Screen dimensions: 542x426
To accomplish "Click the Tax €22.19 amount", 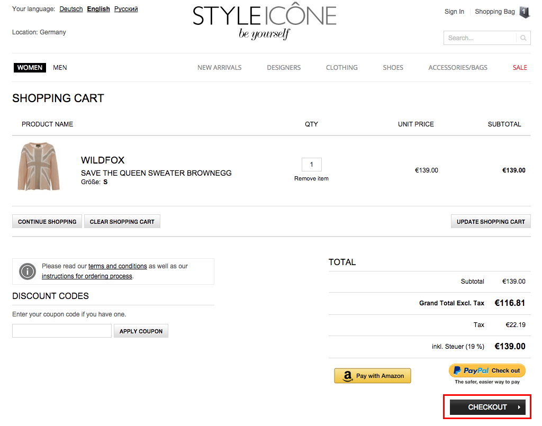I will tap(516, 325).
